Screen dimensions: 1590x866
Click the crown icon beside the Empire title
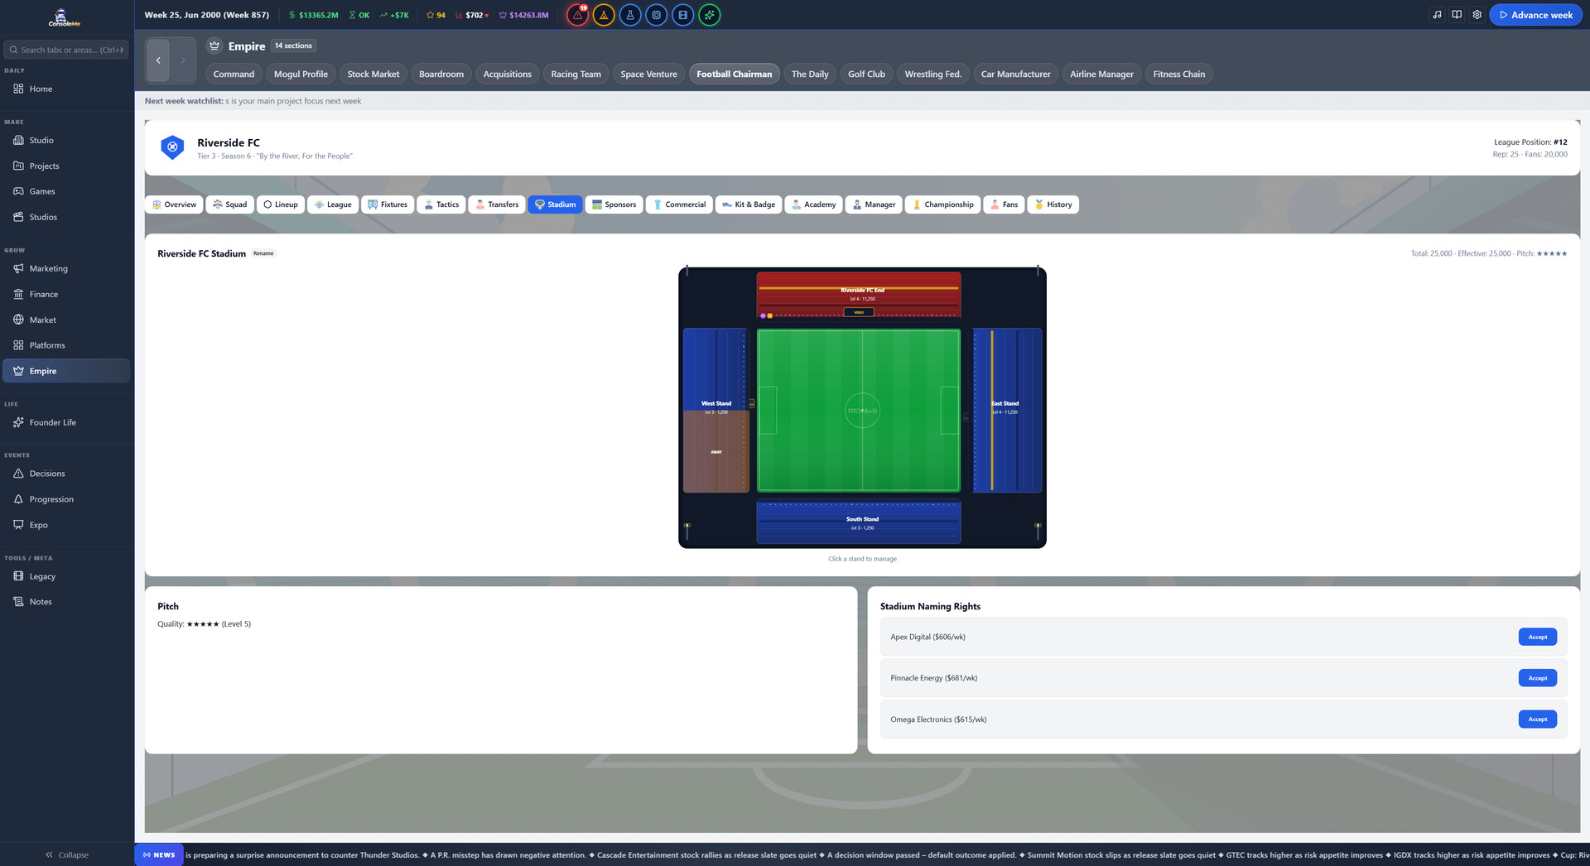click(214, 46)
